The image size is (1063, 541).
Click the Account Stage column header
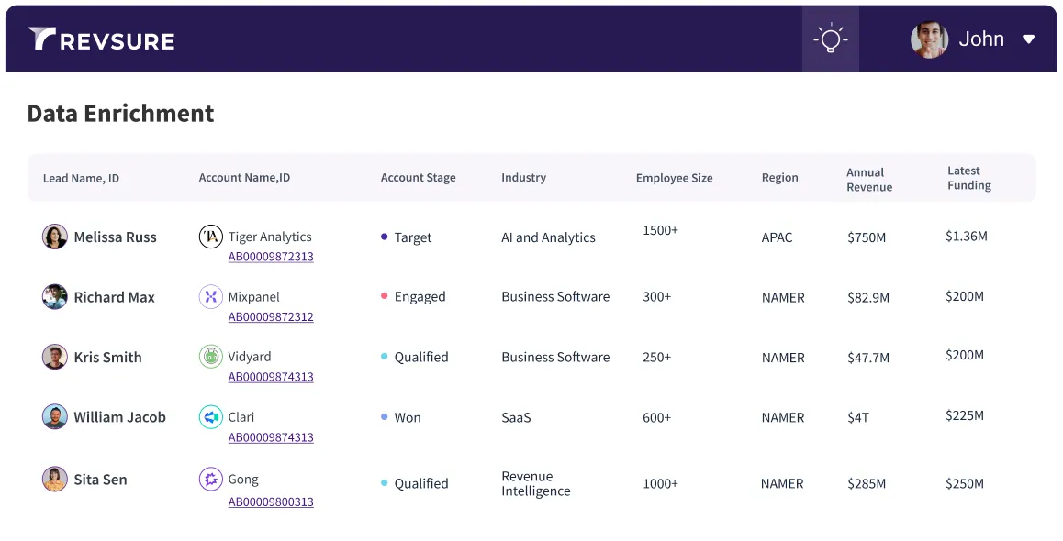(x=418, y=177)
